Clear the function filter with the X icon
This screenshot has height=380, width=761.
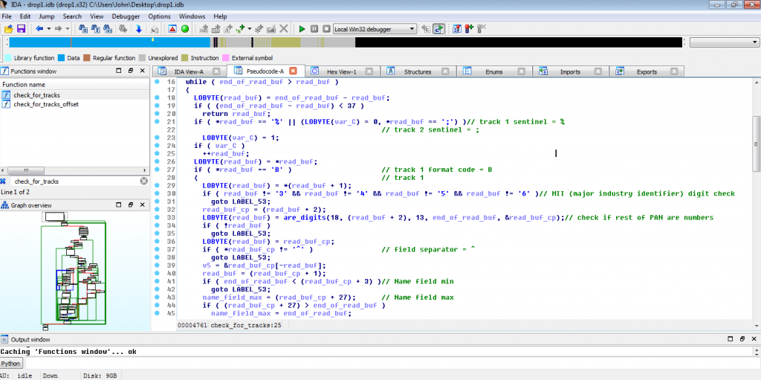(143, 181)
